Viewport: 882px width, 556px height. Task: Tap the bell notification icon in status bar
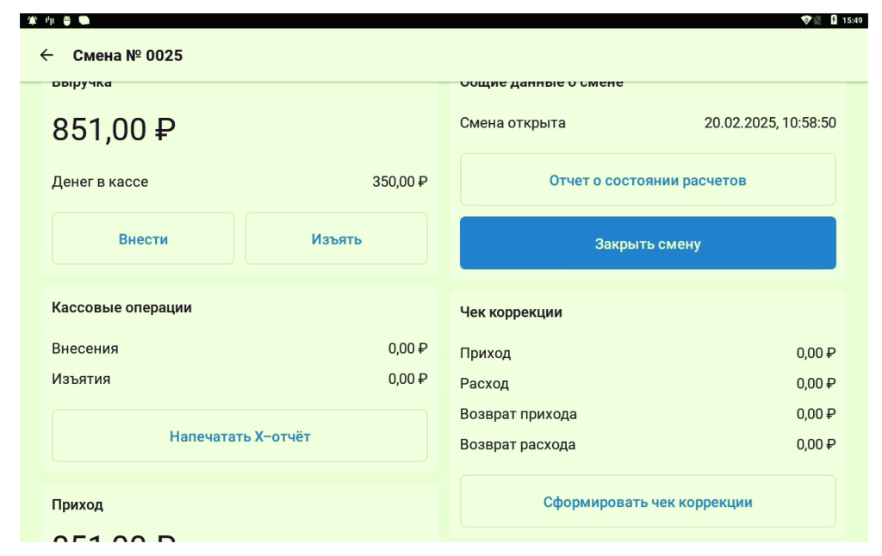click(33, 20)
